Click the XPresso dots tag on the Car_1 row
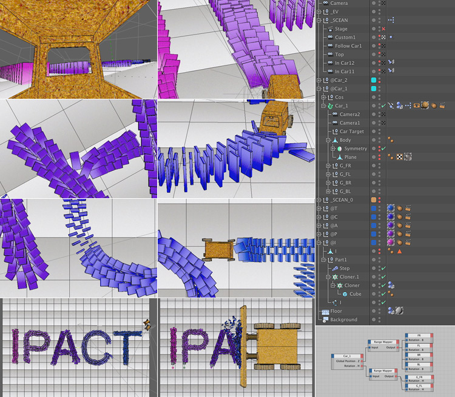The height and width of the screenshot is (397, 455). pyautogui.click(x=408, y=105)
